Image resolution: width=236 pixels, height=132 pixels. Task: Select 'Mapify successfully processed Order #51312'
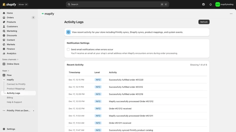tap(131, 101)
